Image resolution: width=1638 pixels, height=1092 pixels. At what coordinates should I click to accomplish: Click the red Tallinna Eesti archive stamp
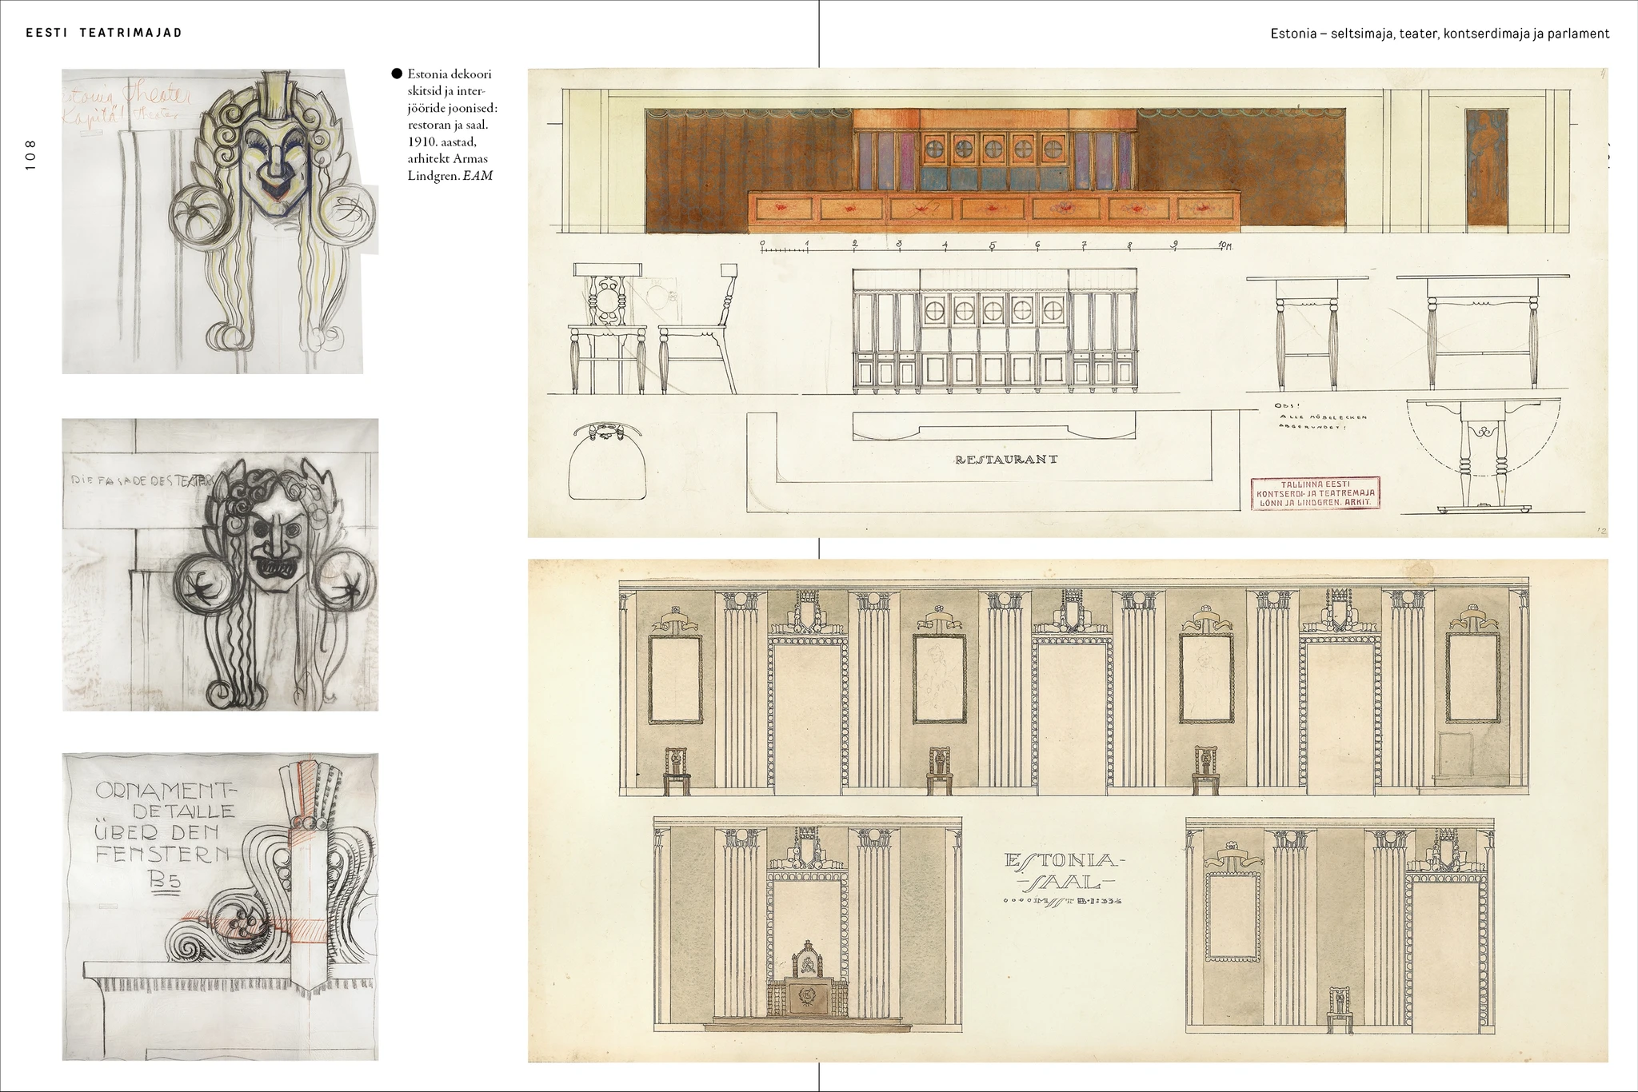(1315, 493)
